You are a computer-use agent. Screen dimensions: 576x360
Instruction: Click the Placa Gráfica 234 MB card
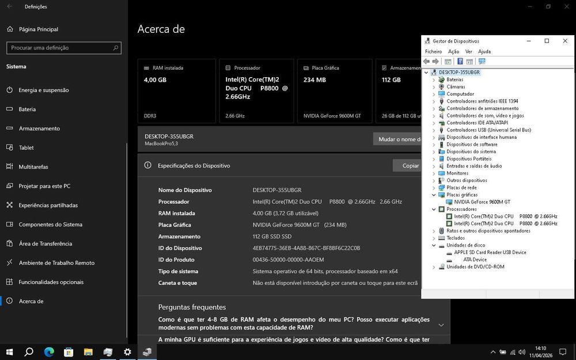pyautogui.click(x=335, y=91)
